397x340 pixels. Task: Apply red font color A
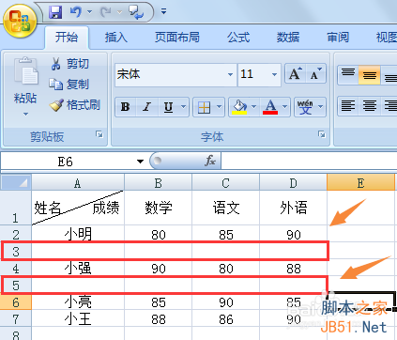click(x=270, y=107)
